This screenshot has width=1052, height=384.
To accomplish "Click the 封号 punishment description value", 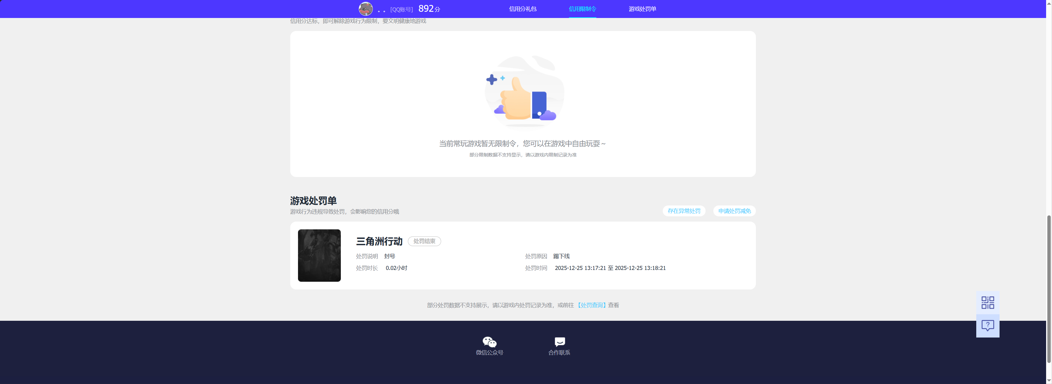I will [390, 256].
